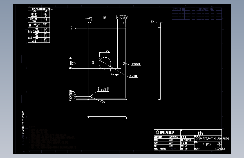244x158 pixels.
Task: Click the 307 ordinate dimension at top
Action: point(117,17)
